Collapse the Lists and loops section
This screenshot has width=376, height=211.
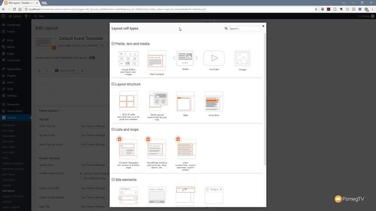(113, 129)
